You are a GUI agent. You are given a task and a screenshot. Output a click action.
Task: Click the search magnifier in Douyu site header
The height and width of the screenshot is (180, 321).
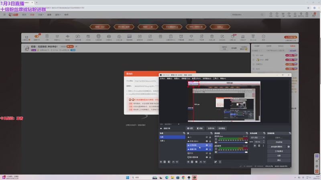point(262,15)
